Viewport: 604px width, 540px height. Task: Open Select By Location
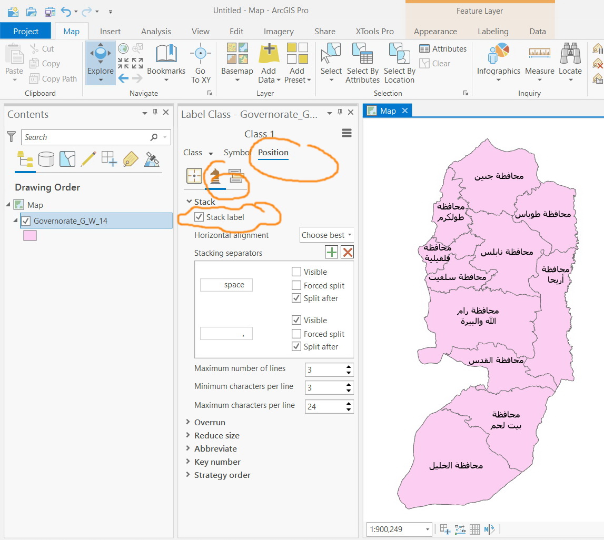pos(400,63)
